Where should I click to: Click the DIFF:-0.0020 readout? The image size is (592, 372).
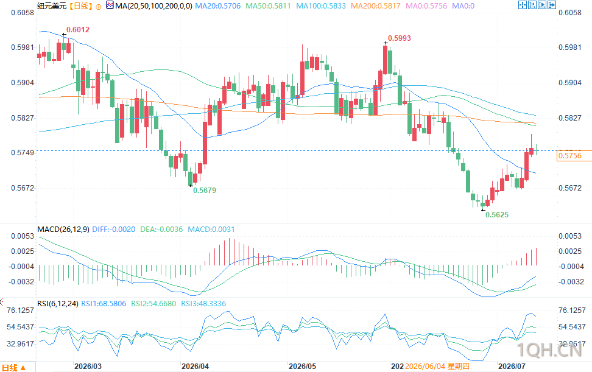114,230
